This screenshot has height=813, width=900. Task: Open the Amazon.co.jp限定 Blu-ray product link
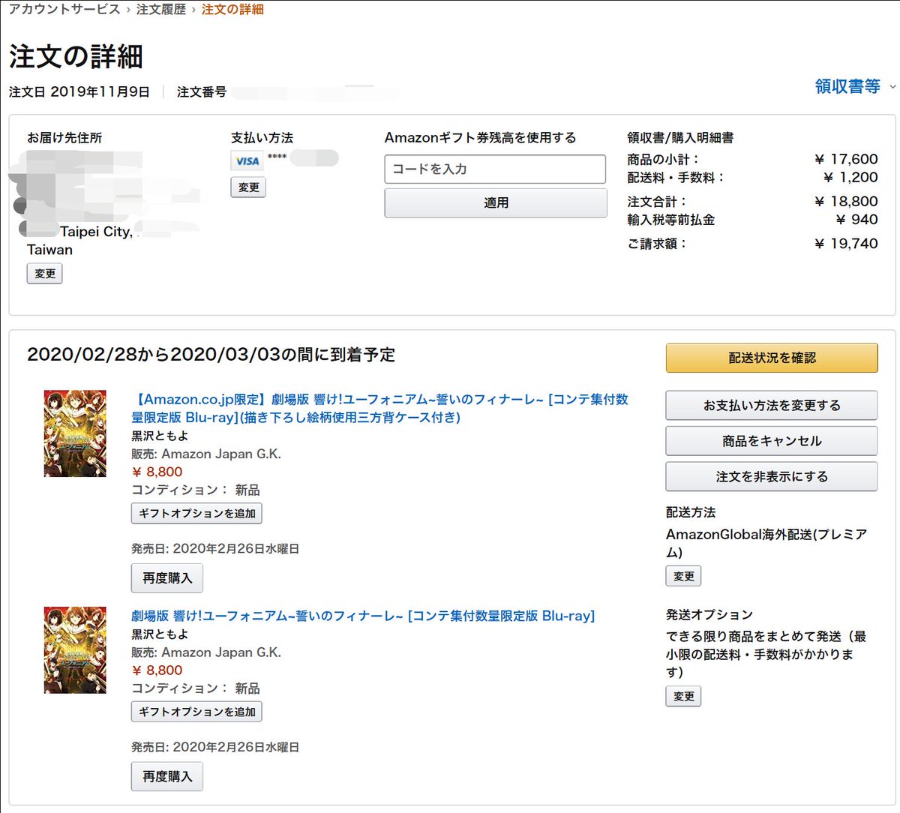coord(379,408)
